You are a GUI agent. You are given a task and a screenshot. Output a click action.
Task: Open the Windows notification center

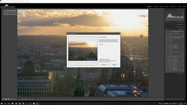pyautogui.click(x=185, y=104)
